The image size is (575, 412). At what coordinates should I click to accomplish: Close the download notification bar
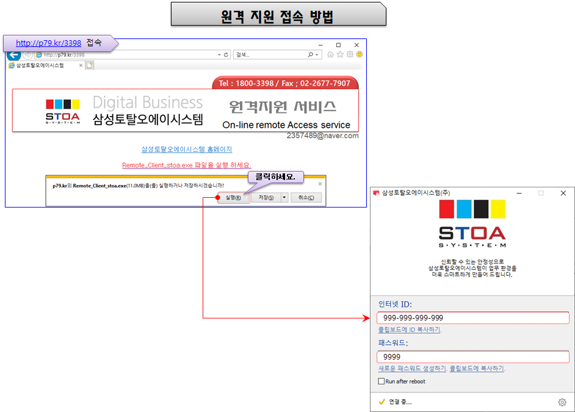point(320,183)
